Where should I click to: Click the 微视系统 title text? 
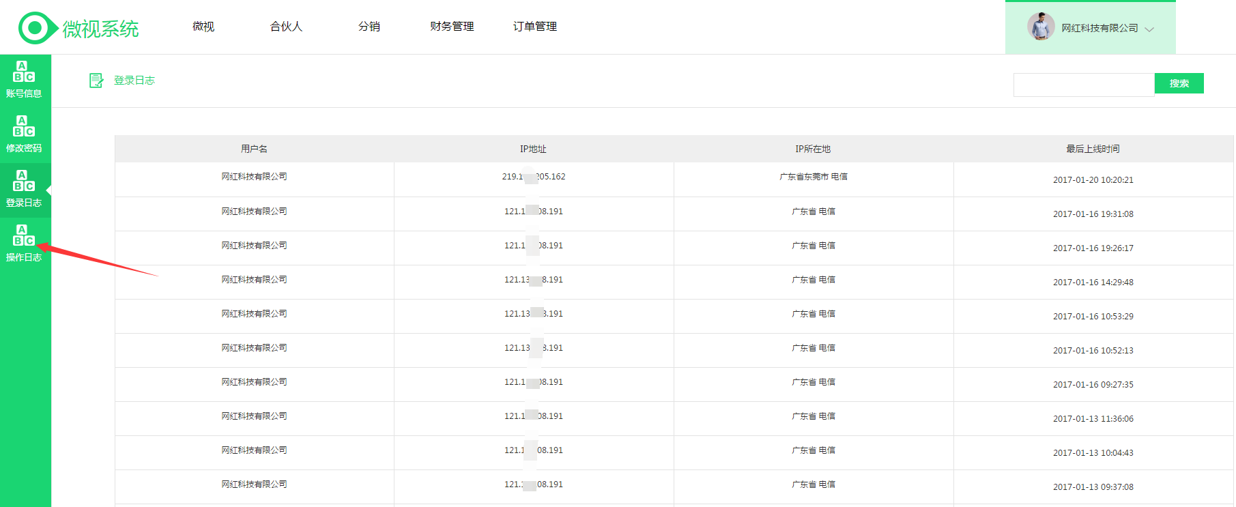[x=100, y=29]
